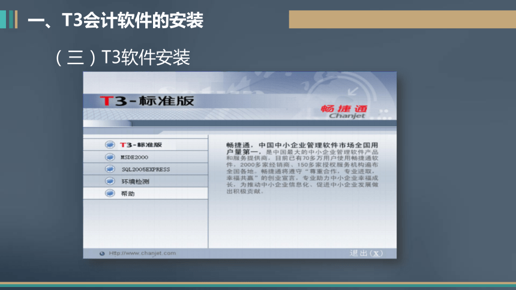
Task: Open the 帮助 help entry
Action: [x=145, y=194]
